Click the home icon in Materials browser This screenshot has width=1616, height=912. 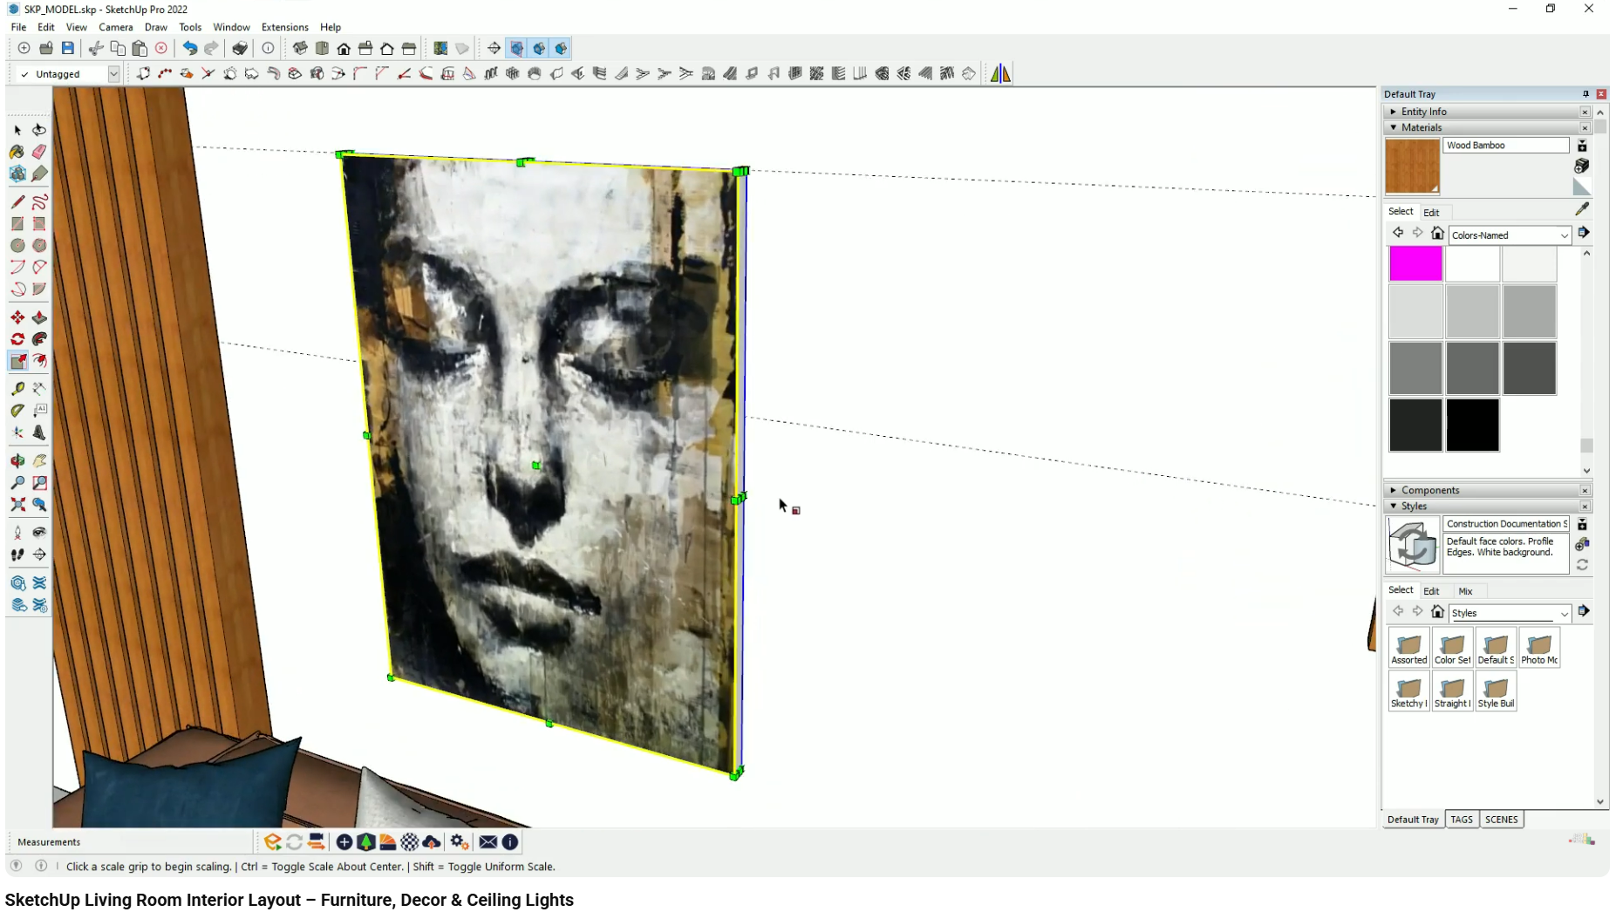click(x=1437, y=234)
